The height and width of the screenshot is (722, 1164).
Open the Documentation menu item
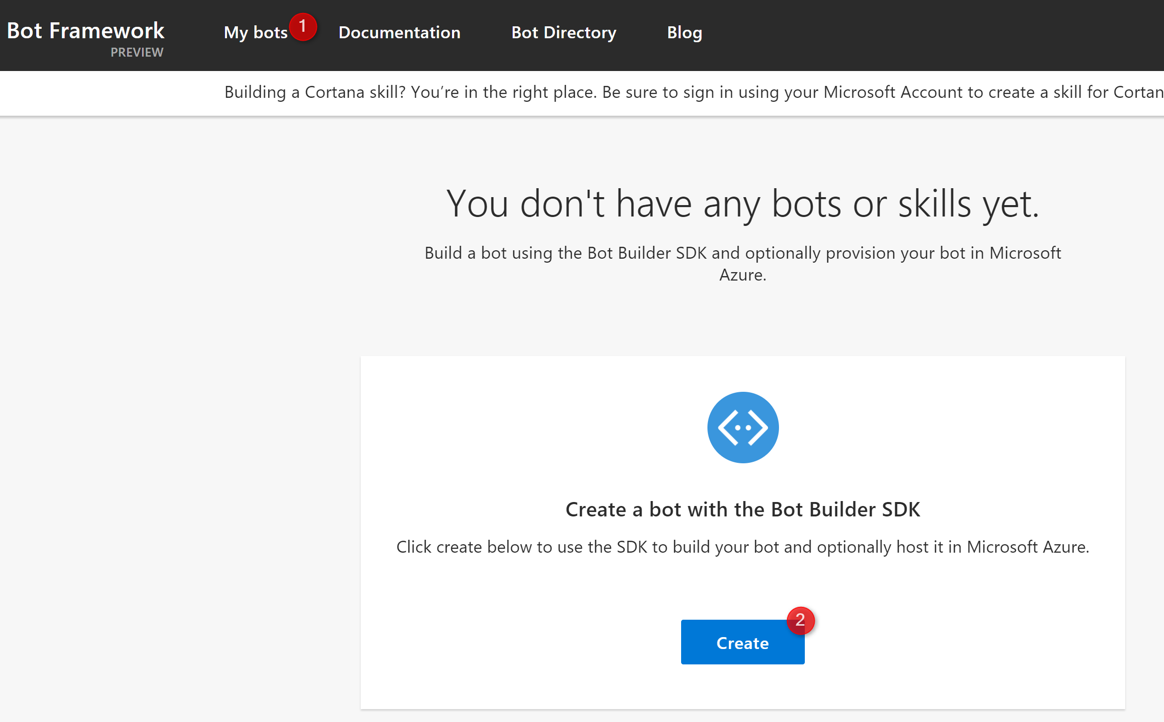tap(399, 33)
